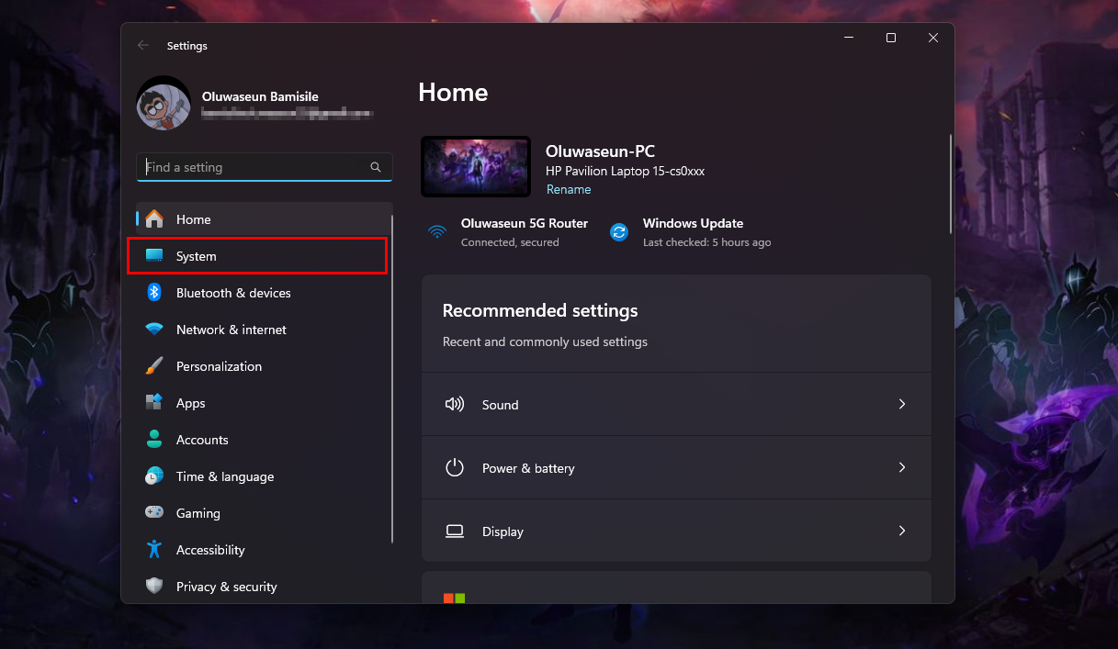
Task: Click the Home house icon in sidebar
Action: 154,219
